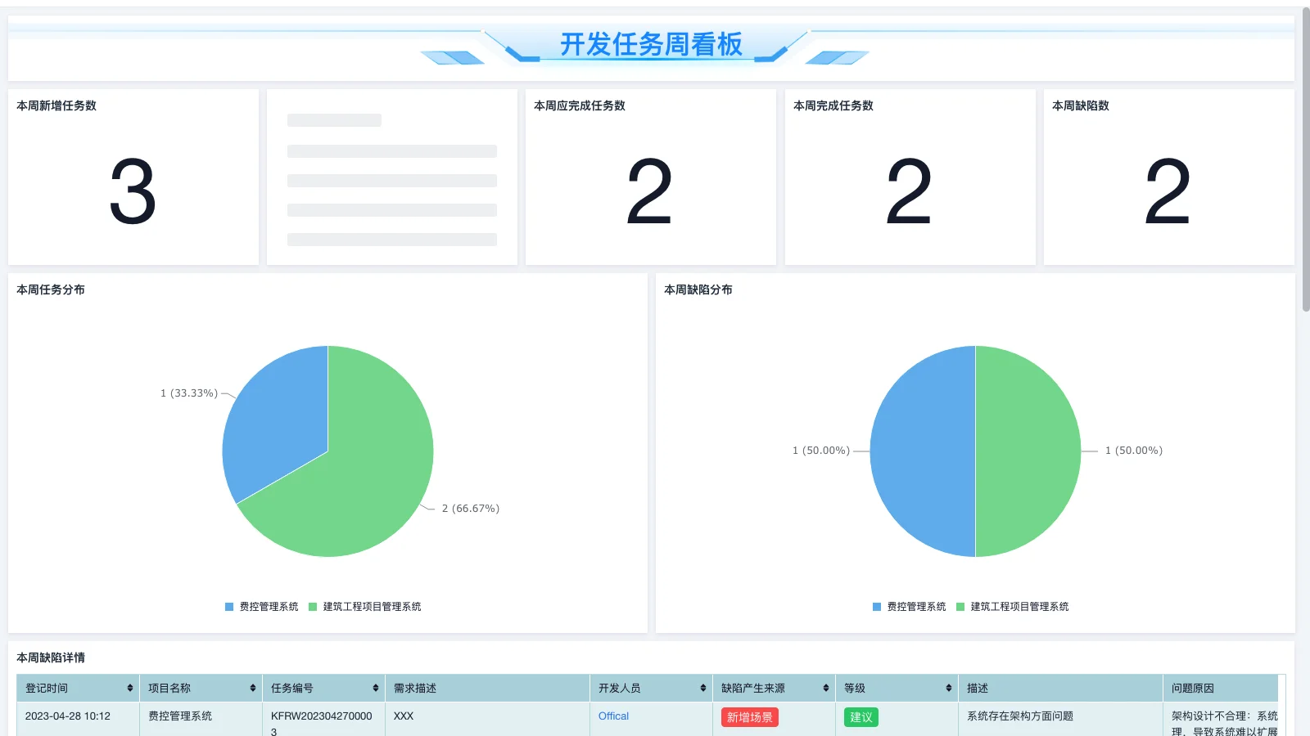Image resolution: width=1310 pixels, height=736 pixels.
Task: Click the sort icon on 等级 column
Action: (948, 688)
